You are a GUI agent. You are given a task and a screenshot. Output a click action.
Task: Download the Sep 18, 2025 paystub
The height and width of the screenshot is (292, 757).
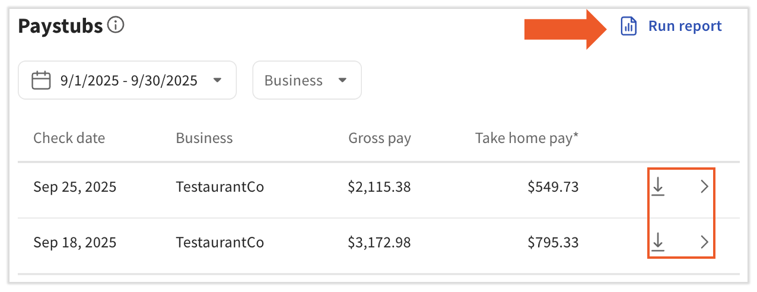point(658,242)
